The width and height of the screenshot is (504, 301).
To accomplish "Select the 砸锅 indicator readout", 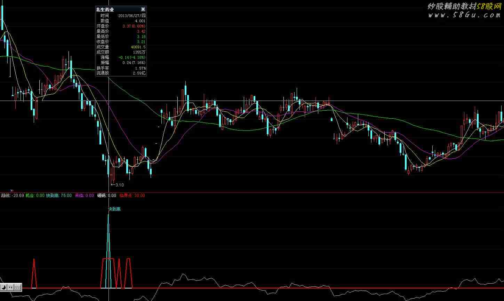I will coord(106,196).
